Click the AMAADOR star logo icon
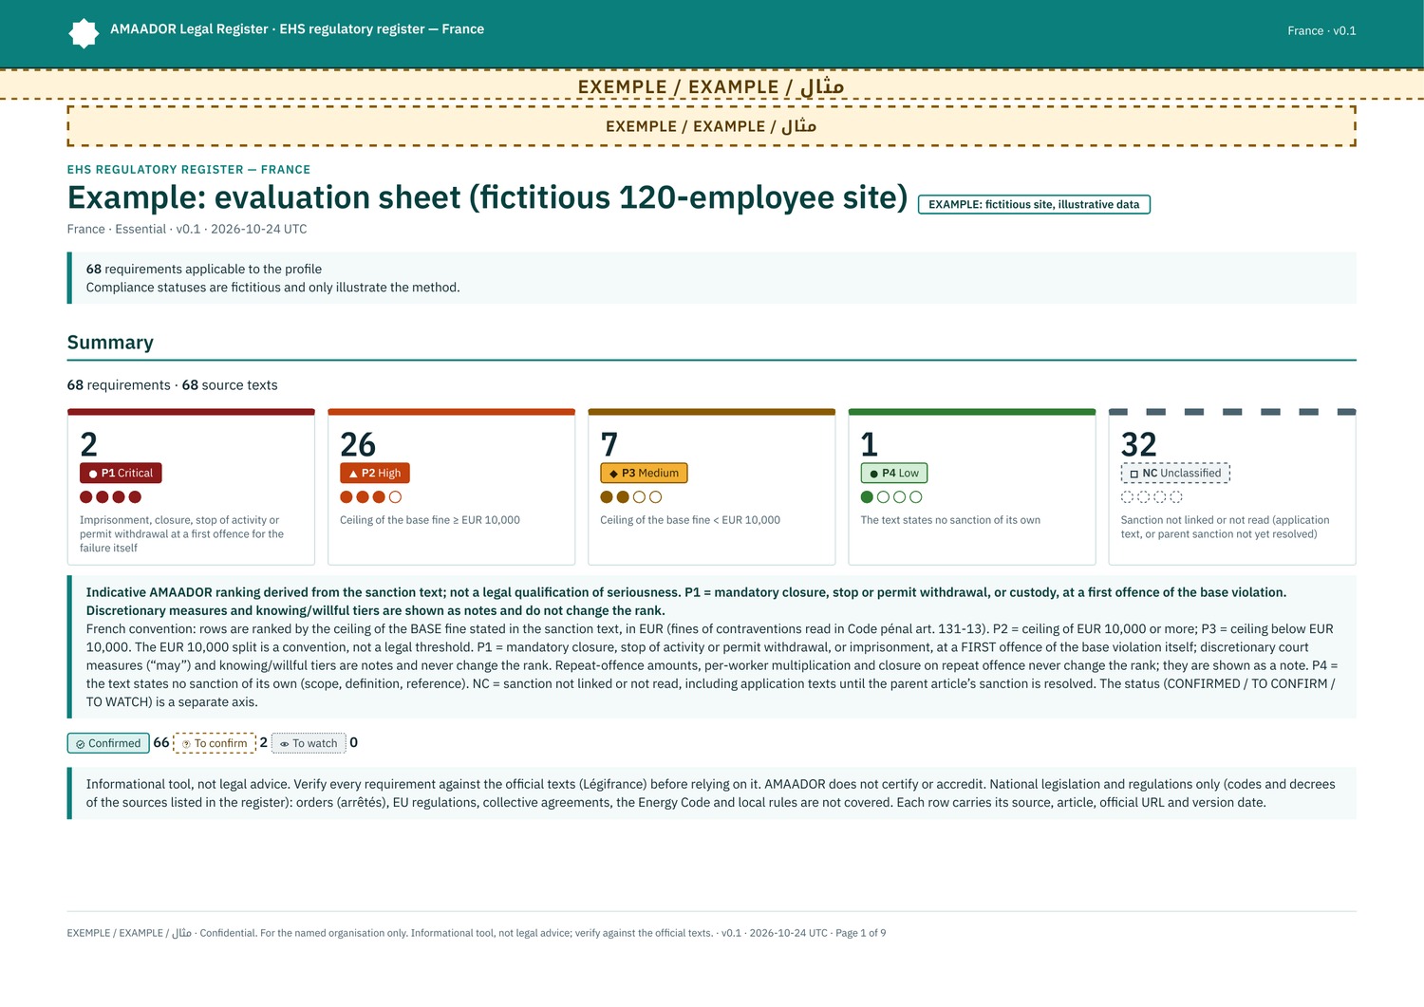Image resolution: width=1424 pixels, height=1007 pixels. pyautogui.click(x=84, y=33)
